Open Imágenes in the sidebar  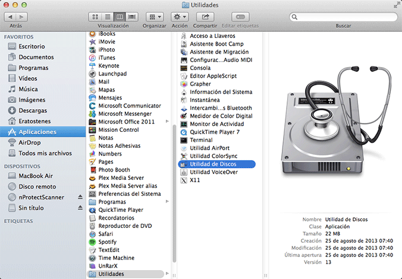(43, 100)
